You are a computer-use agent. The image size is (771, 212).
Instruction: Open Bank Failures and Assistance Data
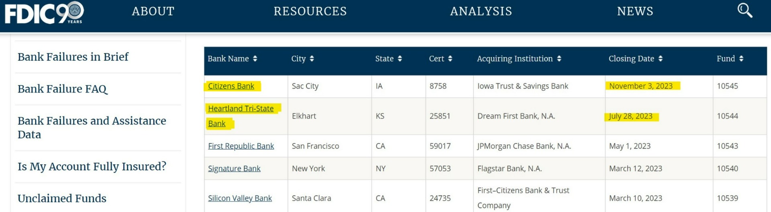[x=92, y=127]
